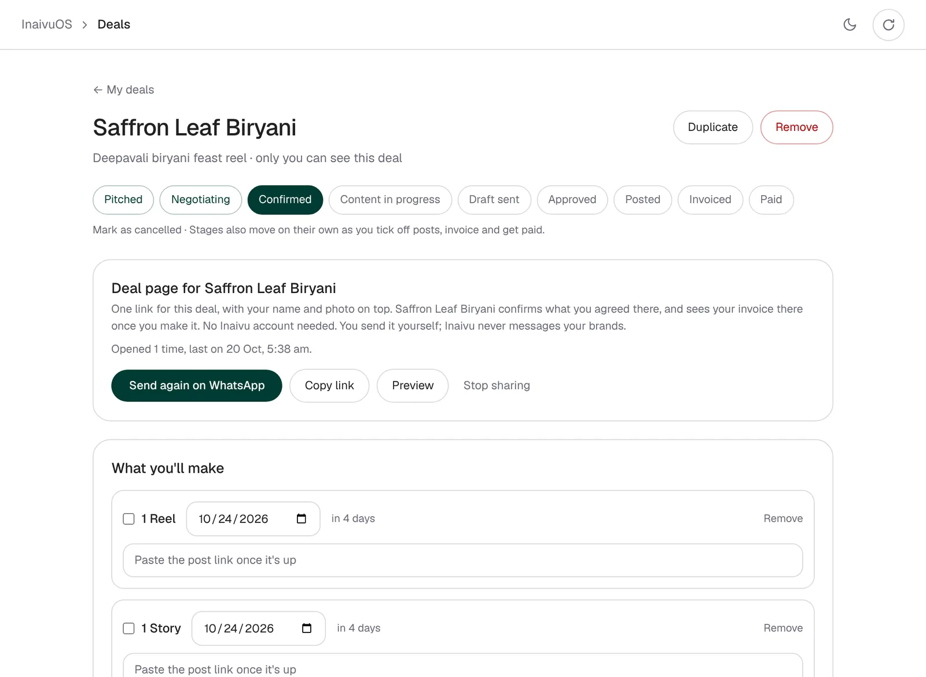
Task: Remove the 1 Reel row
Action: click(x=783, y=518)
